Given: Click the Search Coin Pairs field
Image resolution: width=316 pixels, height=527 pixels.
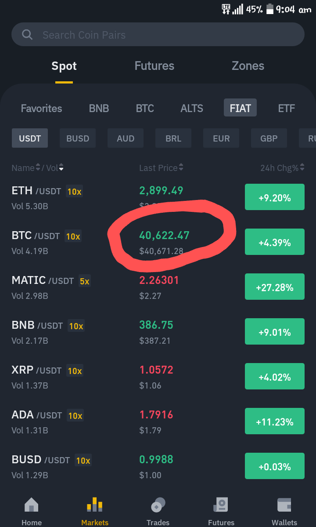Looking at the screenshot, I should point(158,34).
